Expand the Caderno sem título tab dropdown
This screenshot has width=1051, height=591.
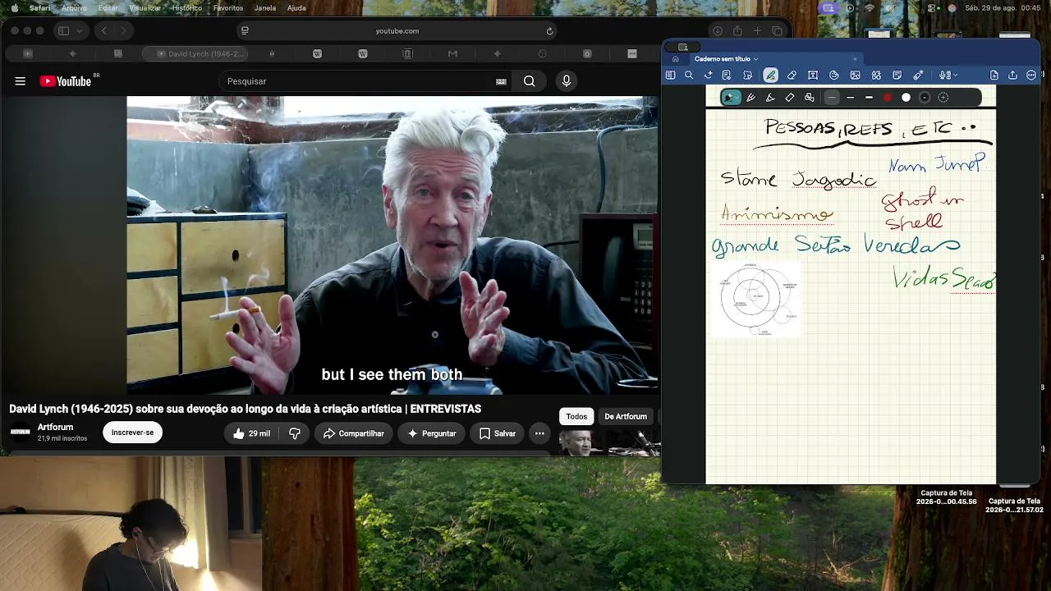[x=755, y=59]
